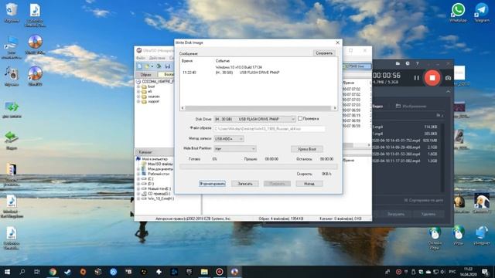
Task: Click the taskbar search magnifier icon
Action: coord(22,272)
